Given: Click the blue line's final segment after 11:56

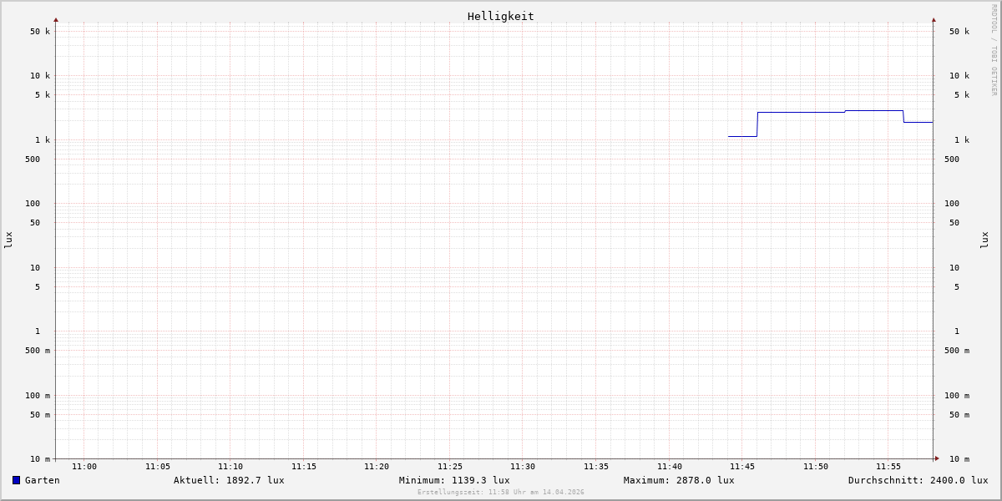Looking at the screenshot, I should [918, 122].
